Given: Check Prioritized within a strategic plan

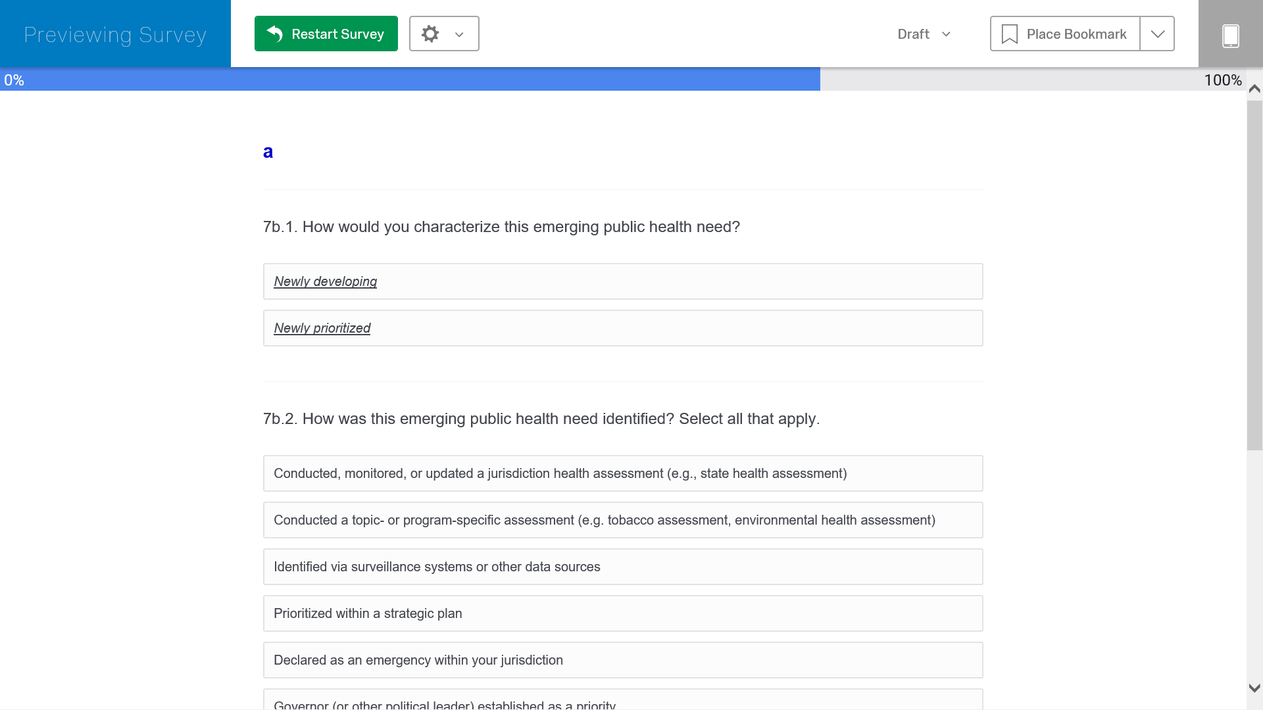Looking at the screenshot, I should pos(622,613).
